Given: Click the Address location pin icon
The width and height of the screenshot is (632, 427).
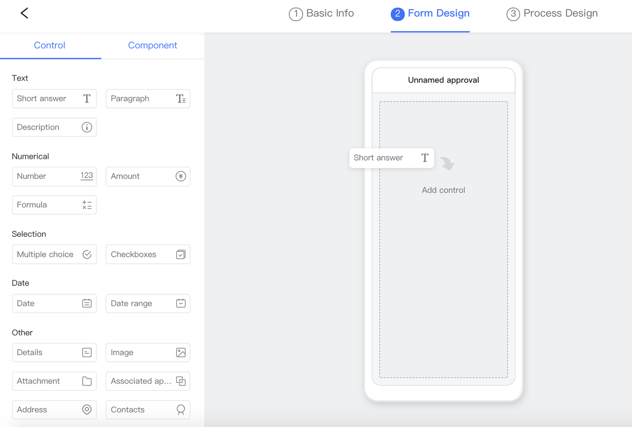Looking at the screenshot, I should (x=87, y=410).
